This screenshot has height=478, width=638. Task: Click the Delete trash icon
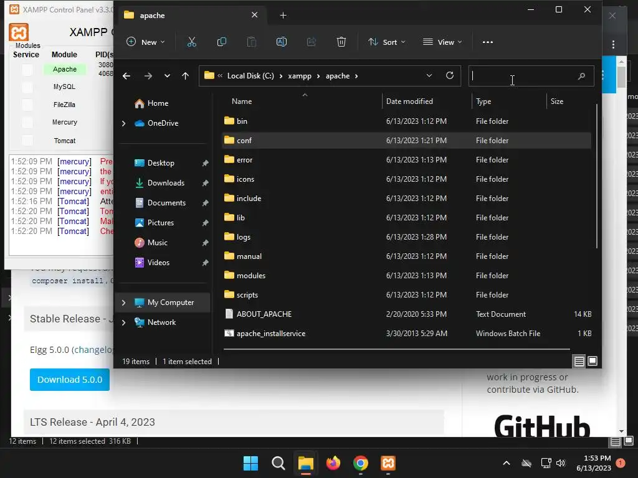tap(341, 42)
